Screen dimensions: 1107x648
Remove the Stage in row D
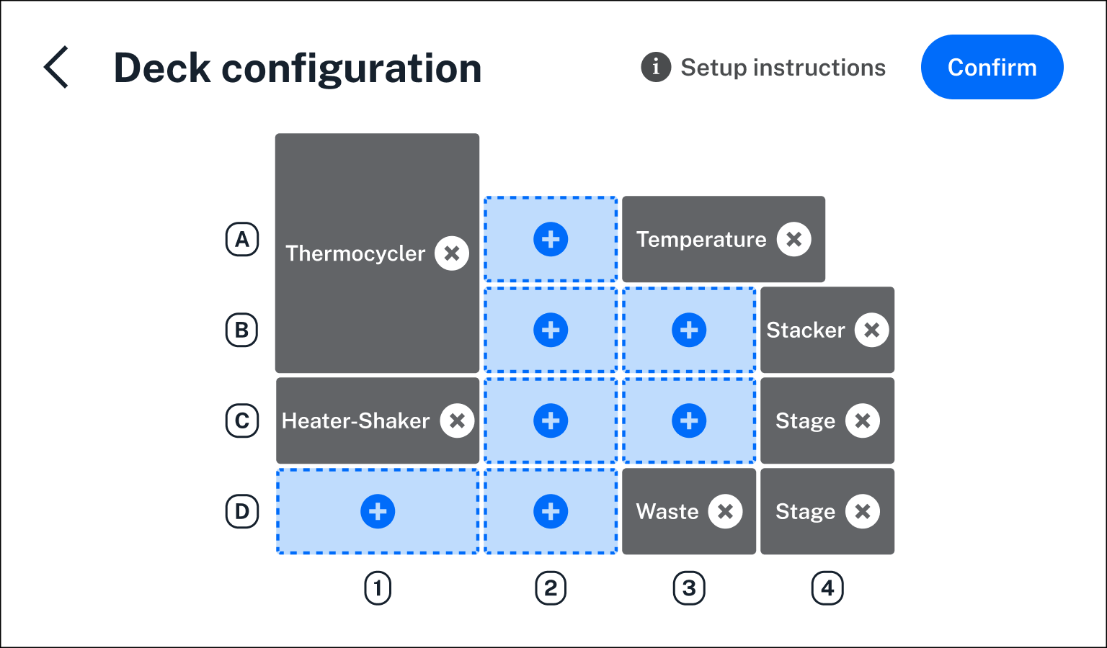pyautogui.click(x=862, y=511)
